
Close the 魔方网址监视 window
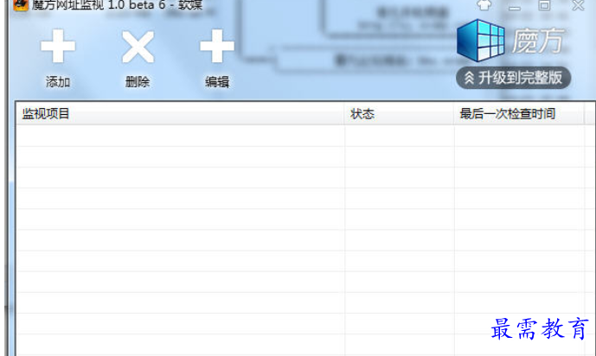[578, 5]
